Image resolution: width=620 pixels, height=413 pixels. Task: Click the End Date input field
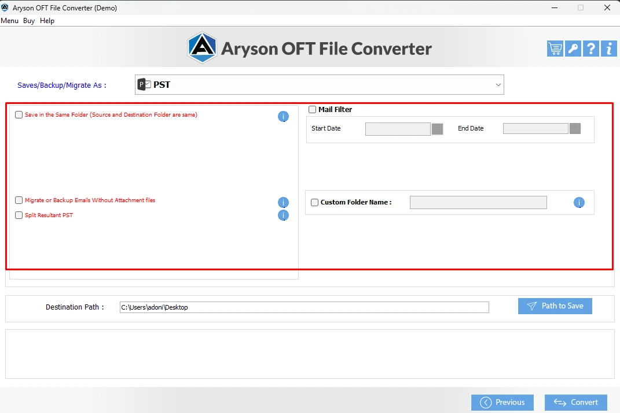(x=535, y=129)
